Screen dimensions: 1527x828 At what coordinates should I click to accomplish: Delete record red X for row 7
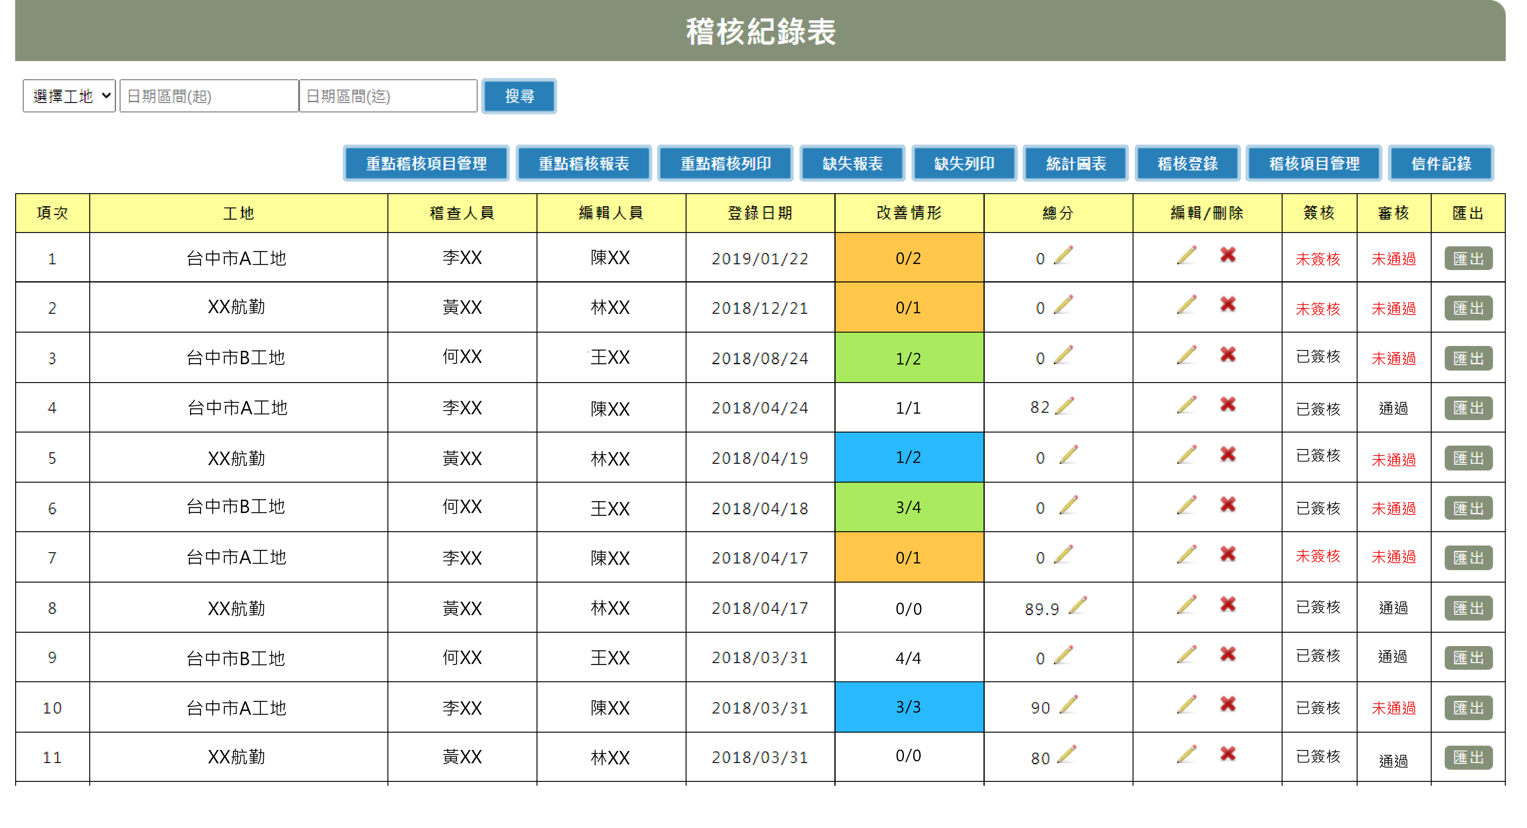point(1228,554)
